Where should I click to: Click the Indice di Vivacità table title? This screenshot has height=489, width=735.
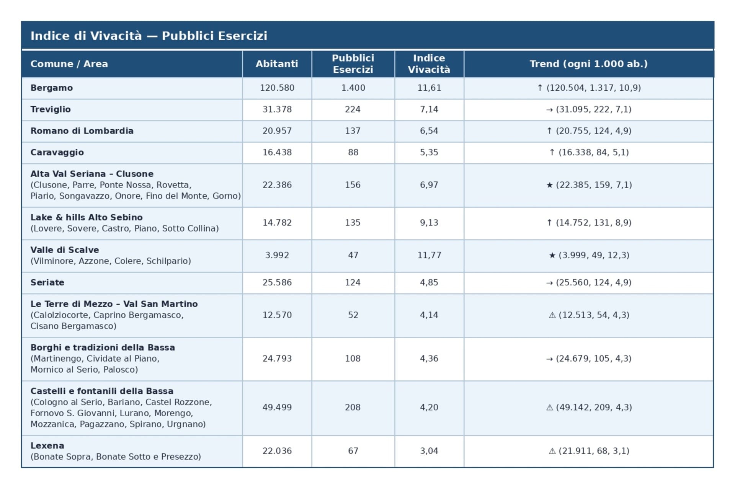click(x=149, y=36)
